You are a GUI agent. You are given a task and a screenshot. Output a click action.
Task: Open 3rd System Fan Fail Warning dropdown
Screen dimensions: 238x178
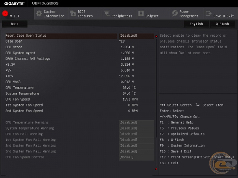coord(136,151)
